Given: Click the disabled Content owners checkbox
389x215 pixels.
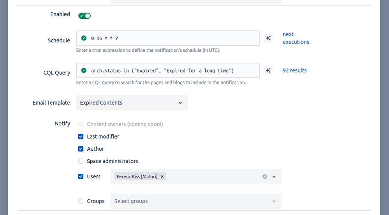Looking at the screenshot, I should click(x=81, y=124).
